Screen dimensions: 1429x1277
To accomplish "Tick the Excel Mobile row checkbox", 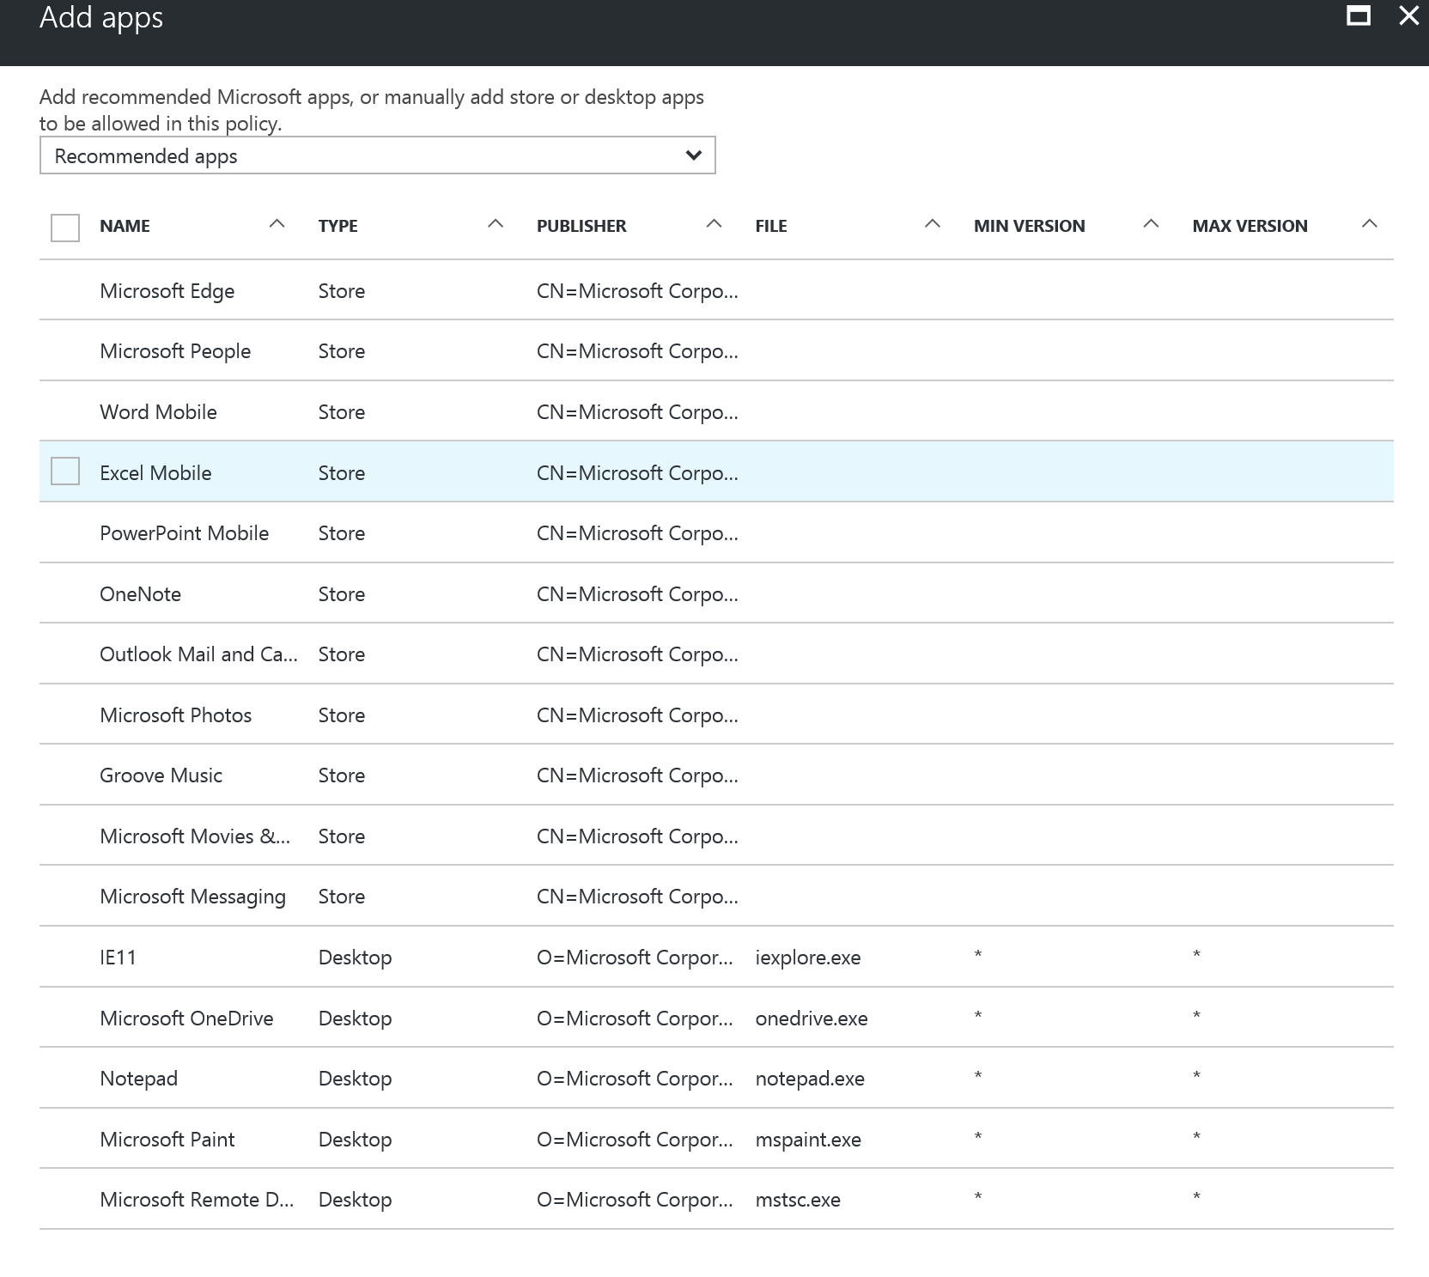I will [x=65, y=471].
